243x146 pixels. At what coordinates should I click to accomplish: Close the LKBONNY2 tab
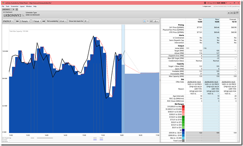[14, 9]
